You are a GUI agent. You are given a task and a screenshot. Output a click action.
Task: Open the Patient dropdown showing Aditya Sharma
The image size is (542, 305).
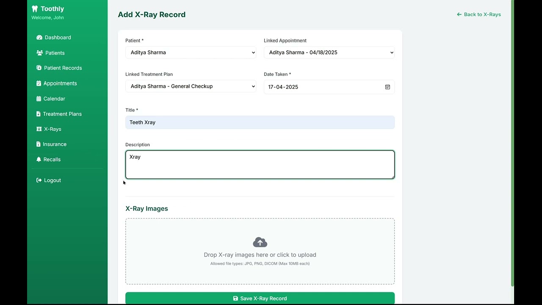point(191,53)
